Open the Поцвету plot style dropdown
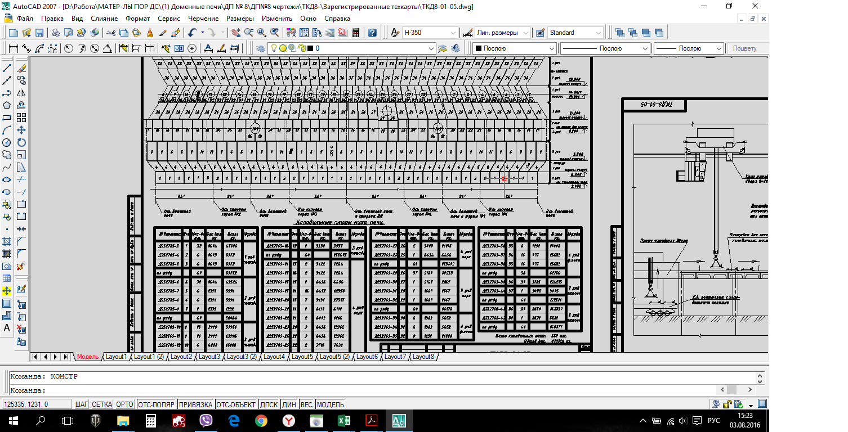 (749, 48)
